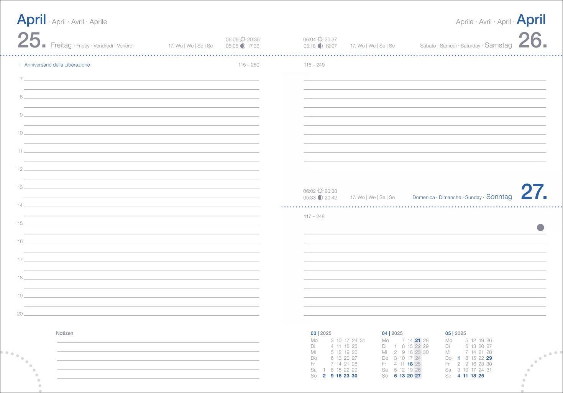
Task: Click bold '21' in the April mini calendar
Action: pos(418,340)
